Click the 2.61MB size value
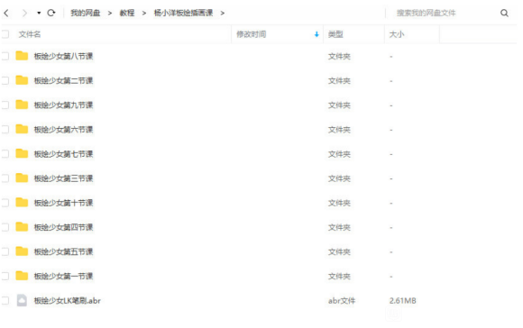The image size is (523, 328). point(402,301)
